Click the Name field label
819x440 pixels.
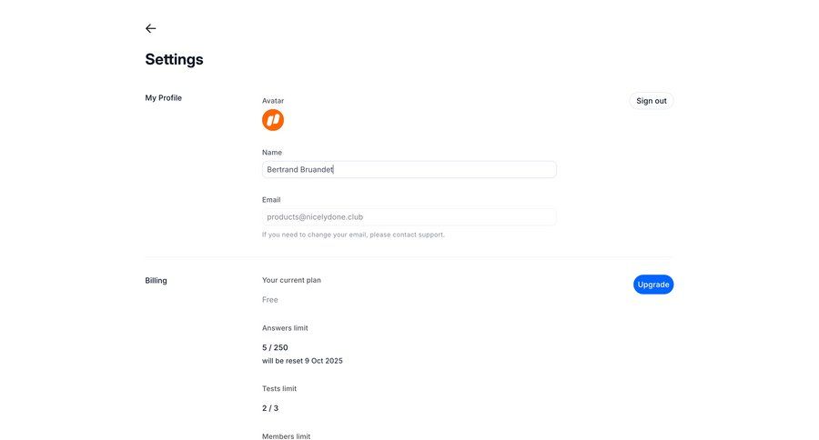[x=272, y=153]
